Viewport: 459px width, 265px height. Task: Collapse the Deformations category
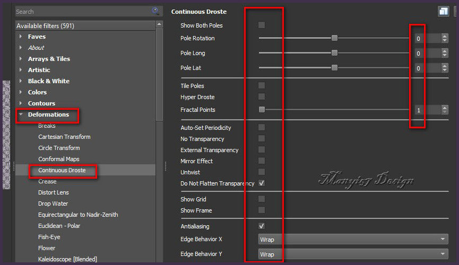21,114
